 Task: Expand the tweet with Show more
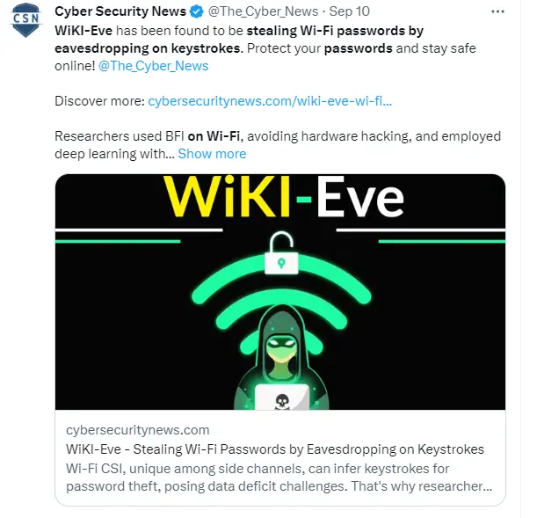(212, 154)
